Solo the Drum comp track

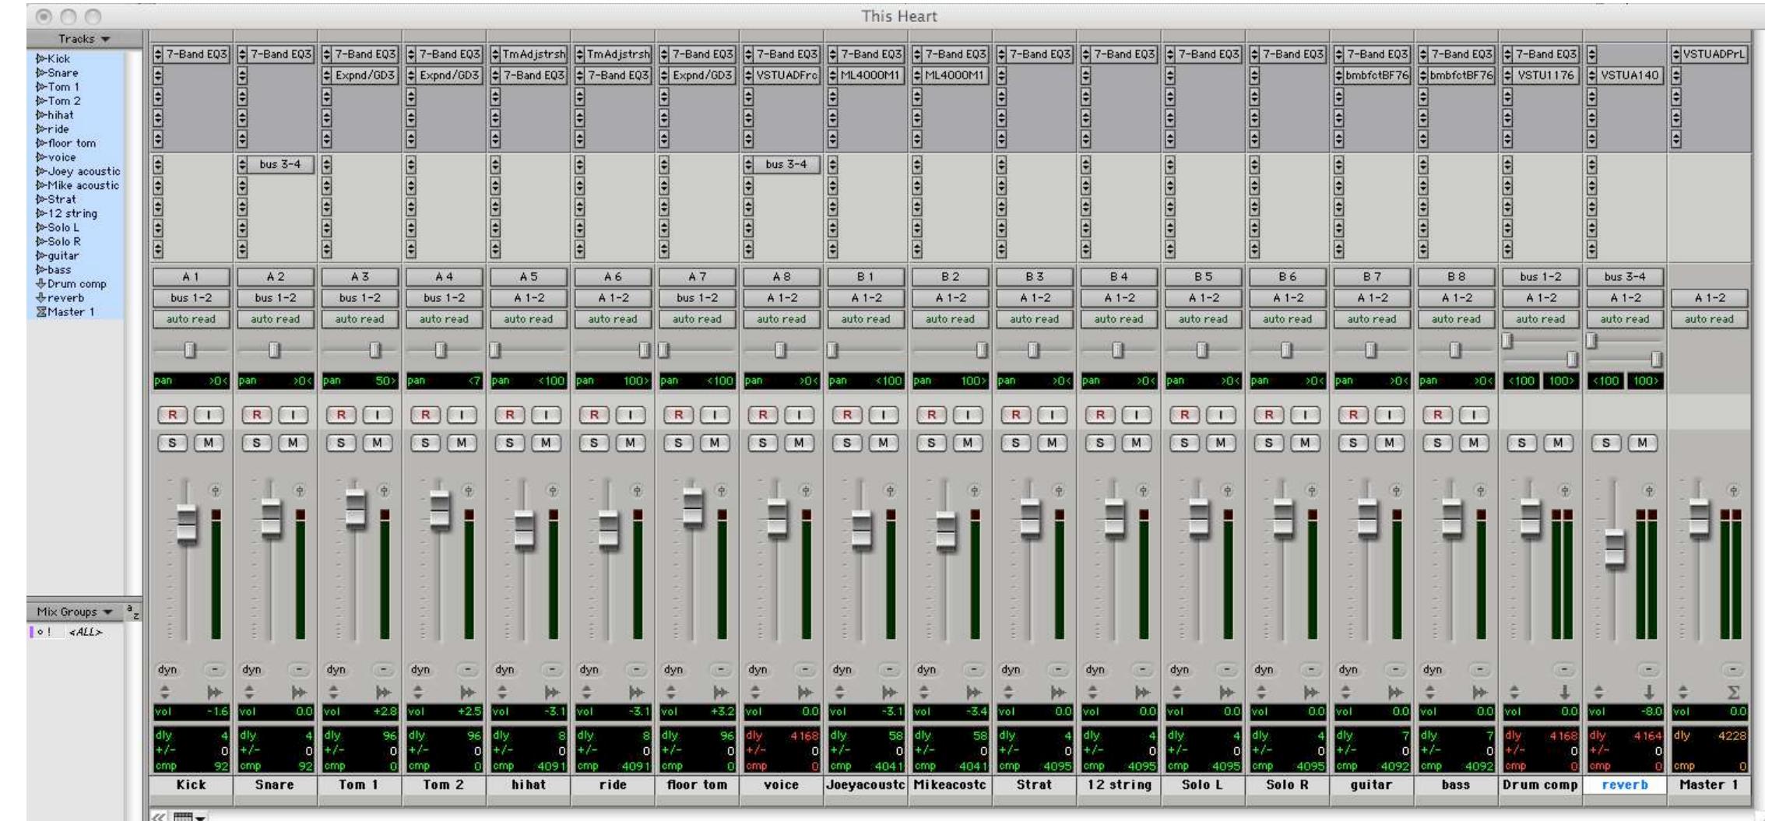click(1522, 443)
